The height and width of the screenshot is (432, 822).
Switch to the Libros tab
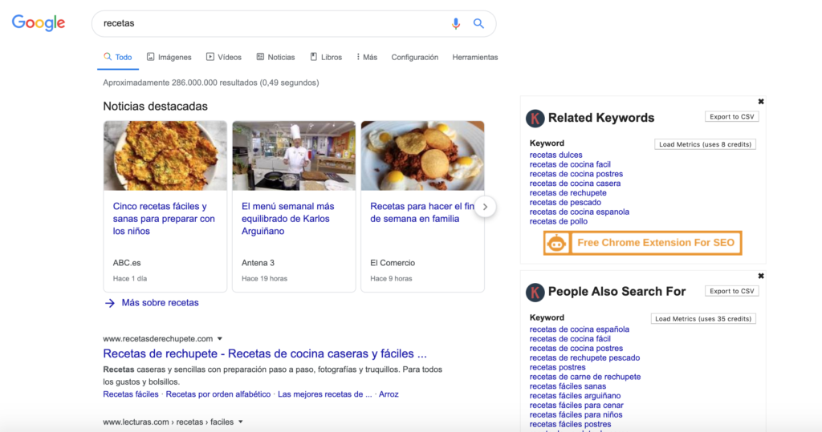[326, 57]
